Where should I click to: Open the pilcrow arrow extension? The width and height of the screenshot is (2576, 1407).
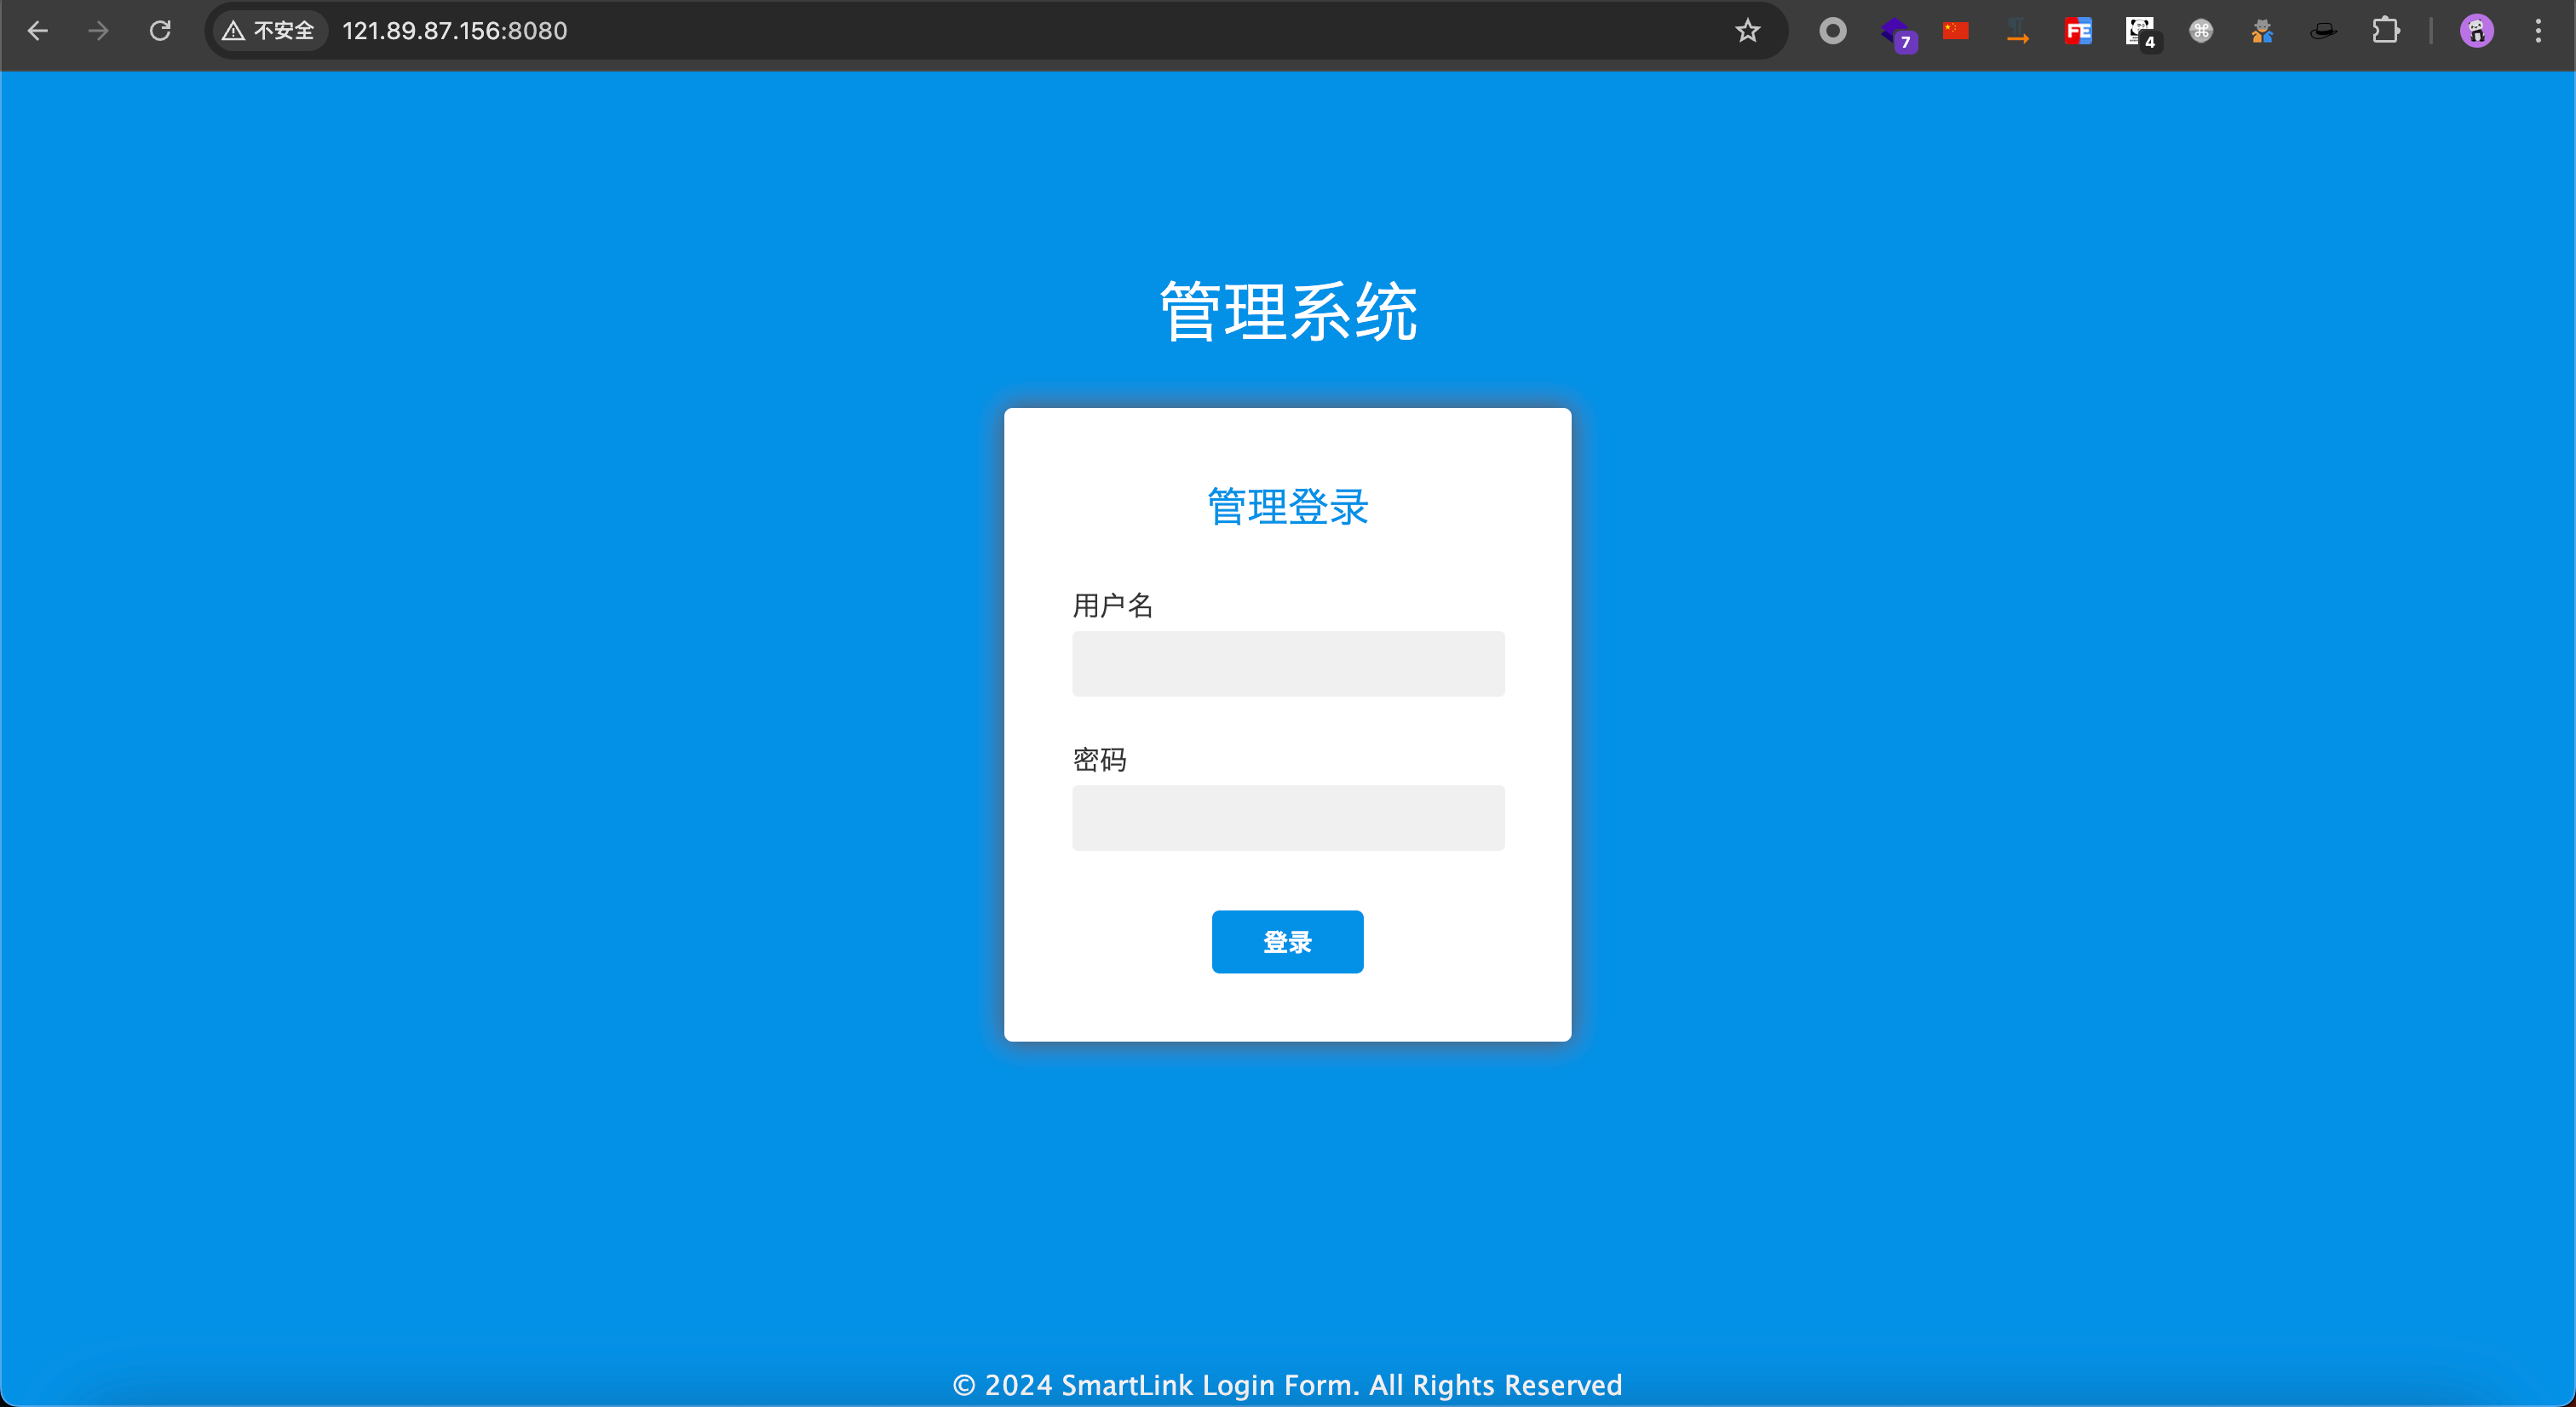tap(2017, 31)
